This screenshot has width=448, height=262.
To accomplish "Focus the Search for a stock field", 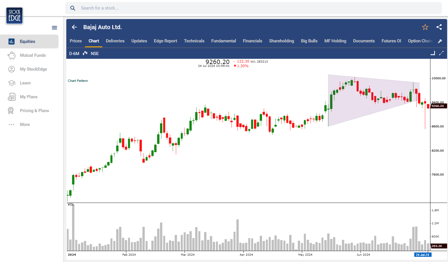I will 254,8.
